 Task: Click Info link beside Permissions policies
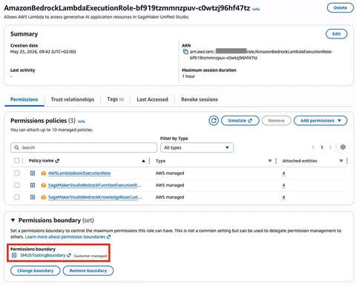82,122
